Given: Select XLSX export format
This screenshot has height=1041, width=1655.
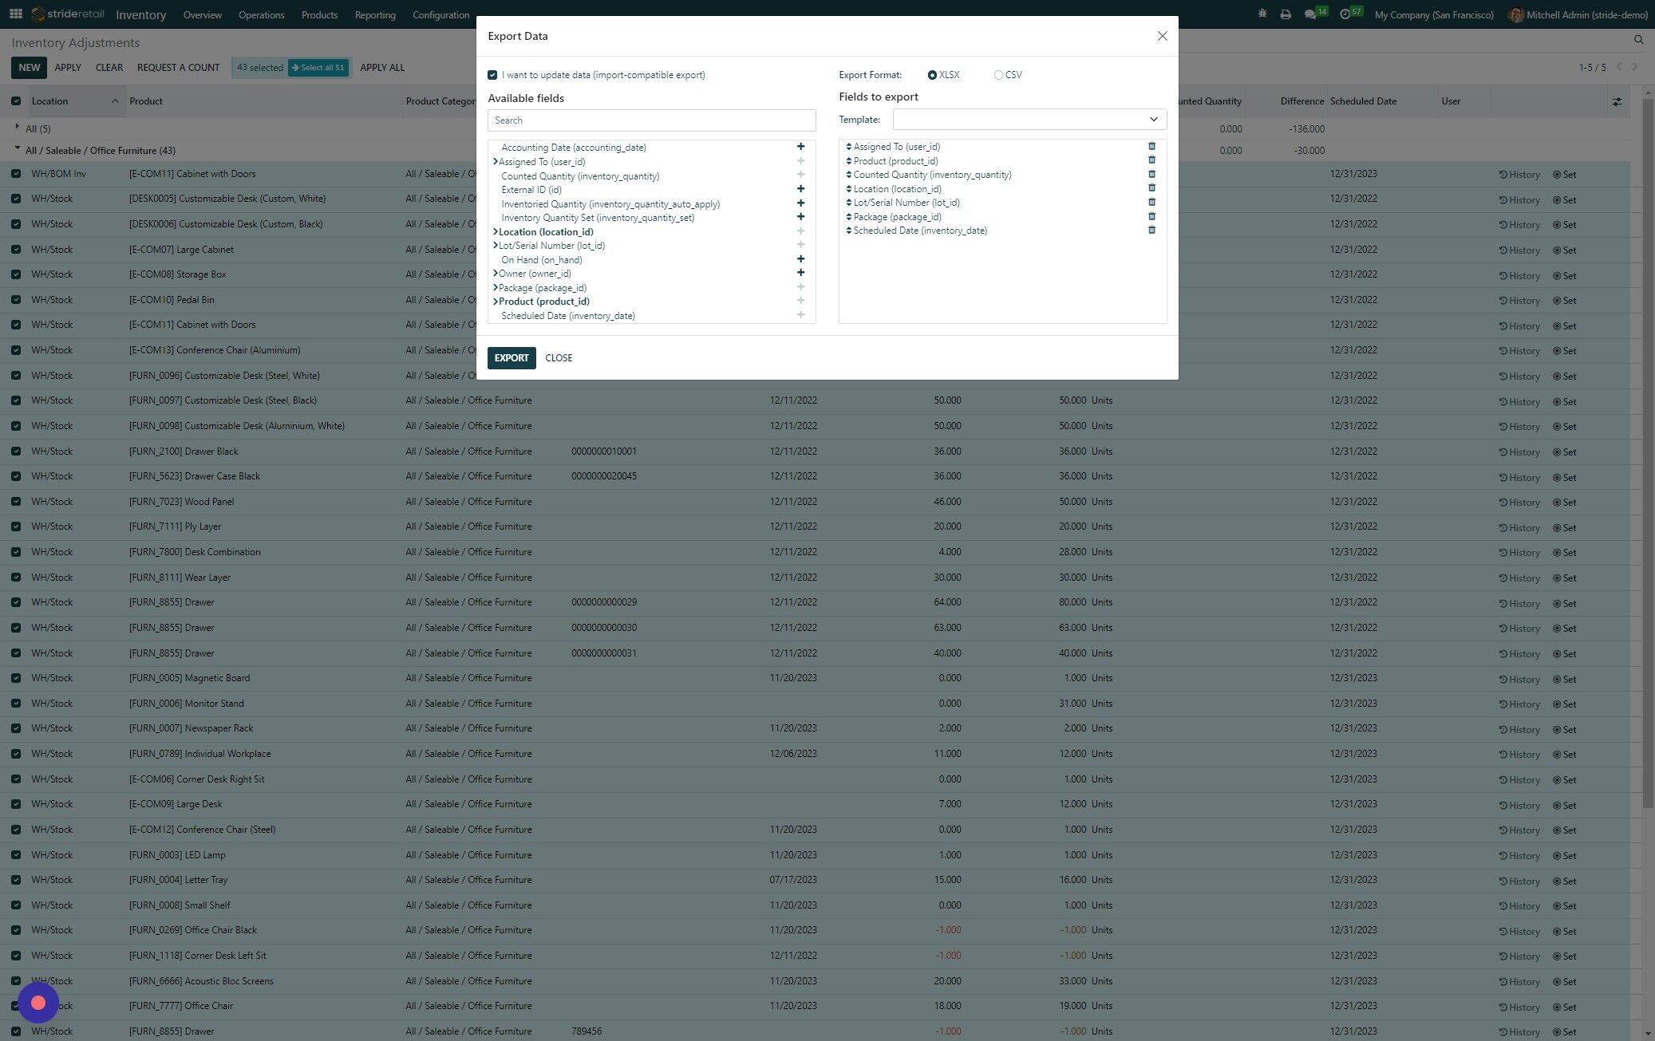Looking at the screenshot, I should (x=932, y=75).
